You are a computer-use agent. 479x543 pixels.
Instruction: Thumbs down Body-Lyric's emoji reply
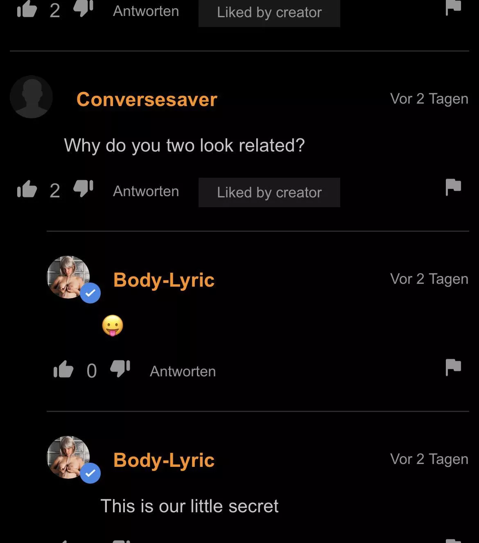[120, 369]
